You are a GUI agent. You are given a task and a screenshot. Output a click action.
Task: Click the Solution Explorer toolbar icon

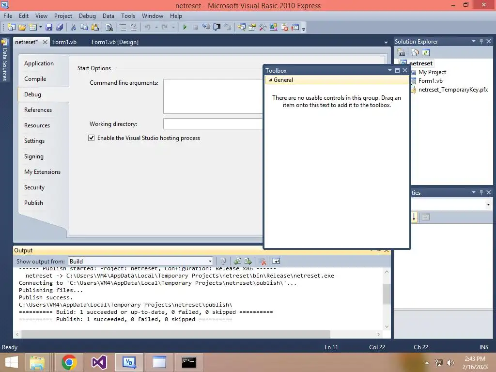[x=242, y=27]
